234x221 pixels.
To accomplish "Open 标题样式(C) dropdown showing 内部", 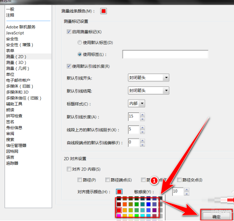I will click(136, 104).
